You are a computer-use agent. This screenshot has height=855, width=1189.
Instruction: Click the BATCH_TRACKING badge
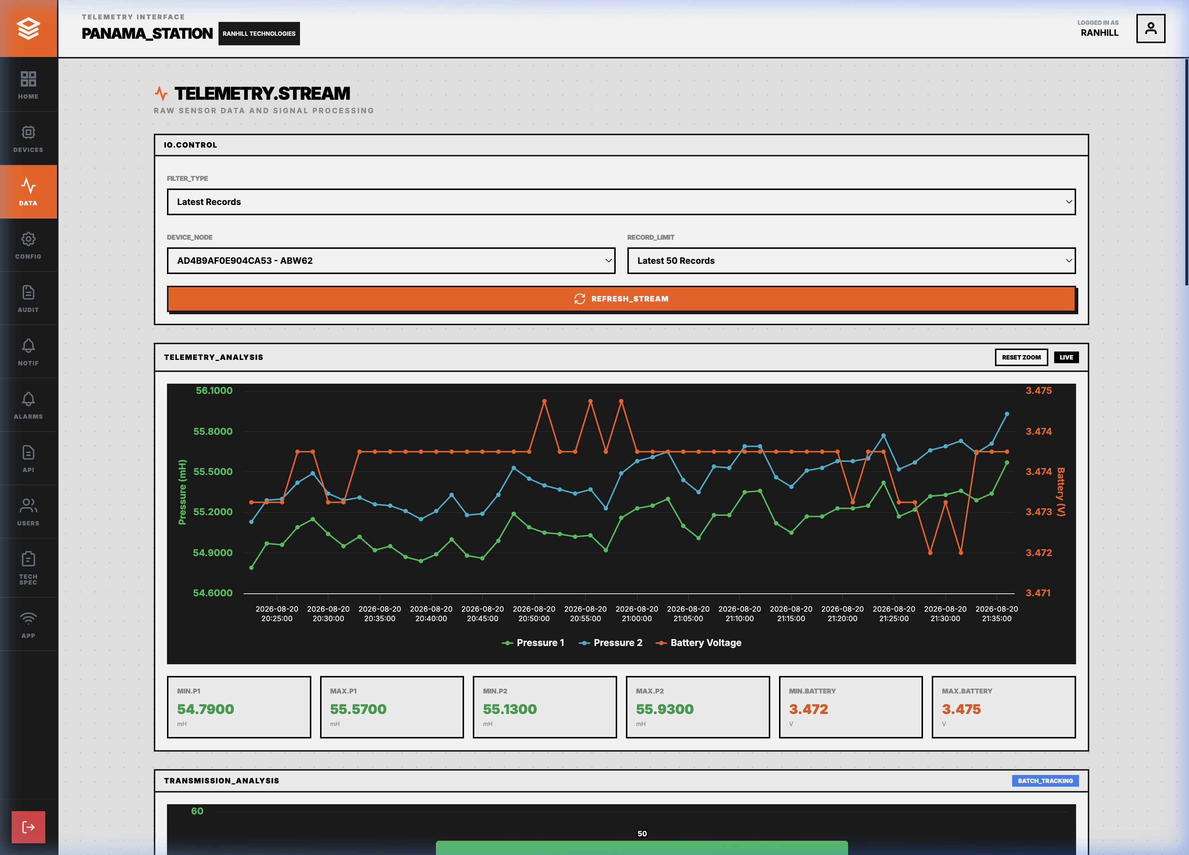tap(1045, 780)
